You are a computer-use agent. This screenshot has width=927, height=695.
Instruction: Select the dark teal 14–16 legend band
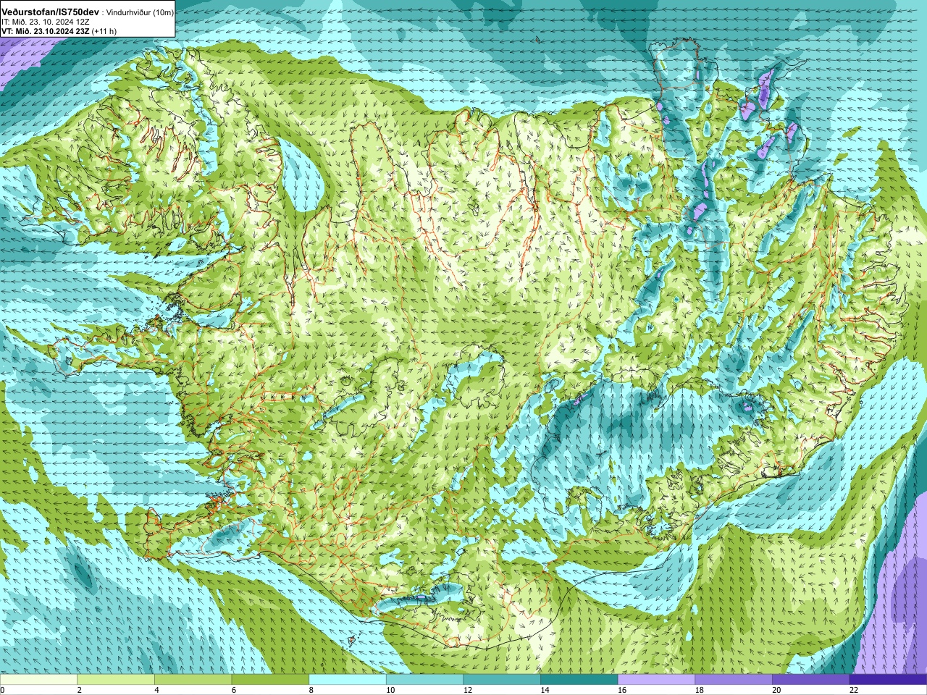[579, 680]
